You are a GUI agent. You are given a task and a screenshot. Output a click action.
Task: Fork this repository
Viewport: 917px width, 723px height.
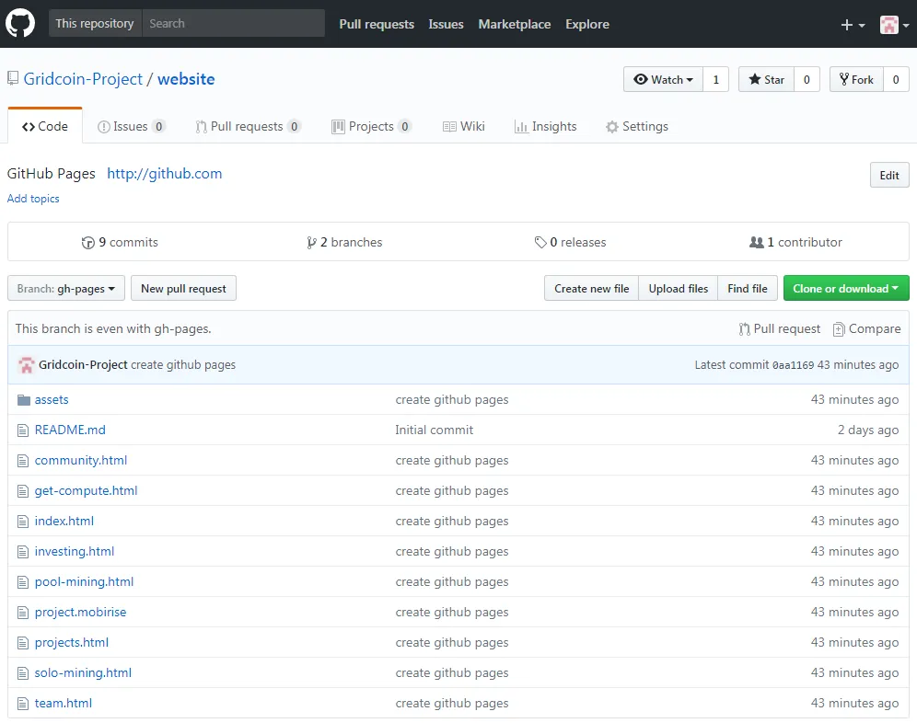(x=856, y=79)
